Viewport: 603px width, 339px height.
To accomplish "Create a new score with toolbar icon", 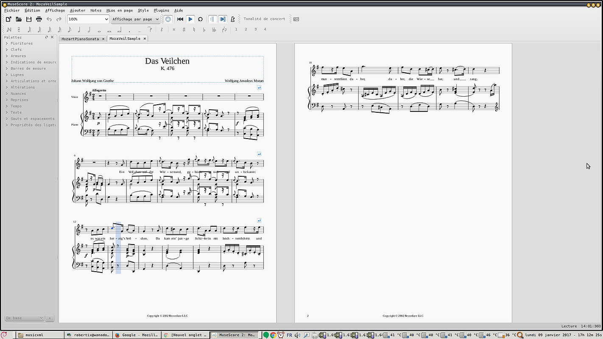I will (x=8, y=19).
